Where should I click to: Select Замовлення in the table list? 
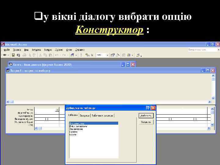[x=94, y=129]
